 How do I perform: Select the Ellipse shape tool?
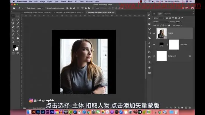coord(13,38)
